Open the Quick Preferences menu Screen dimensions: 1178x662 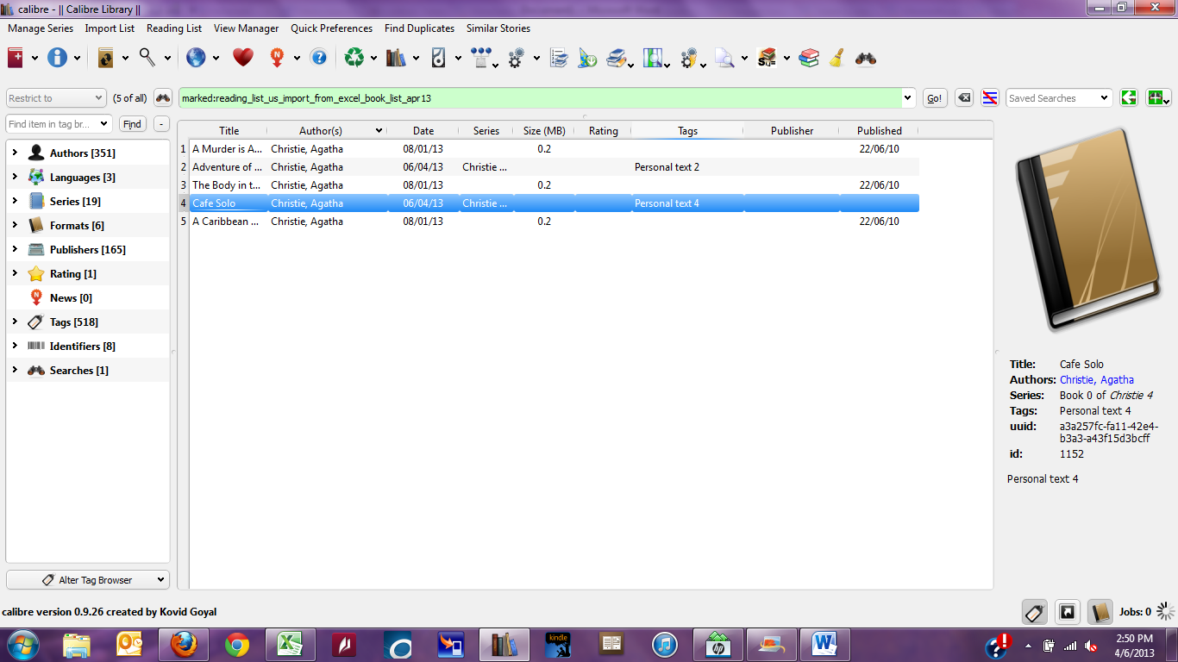(331, 28)
